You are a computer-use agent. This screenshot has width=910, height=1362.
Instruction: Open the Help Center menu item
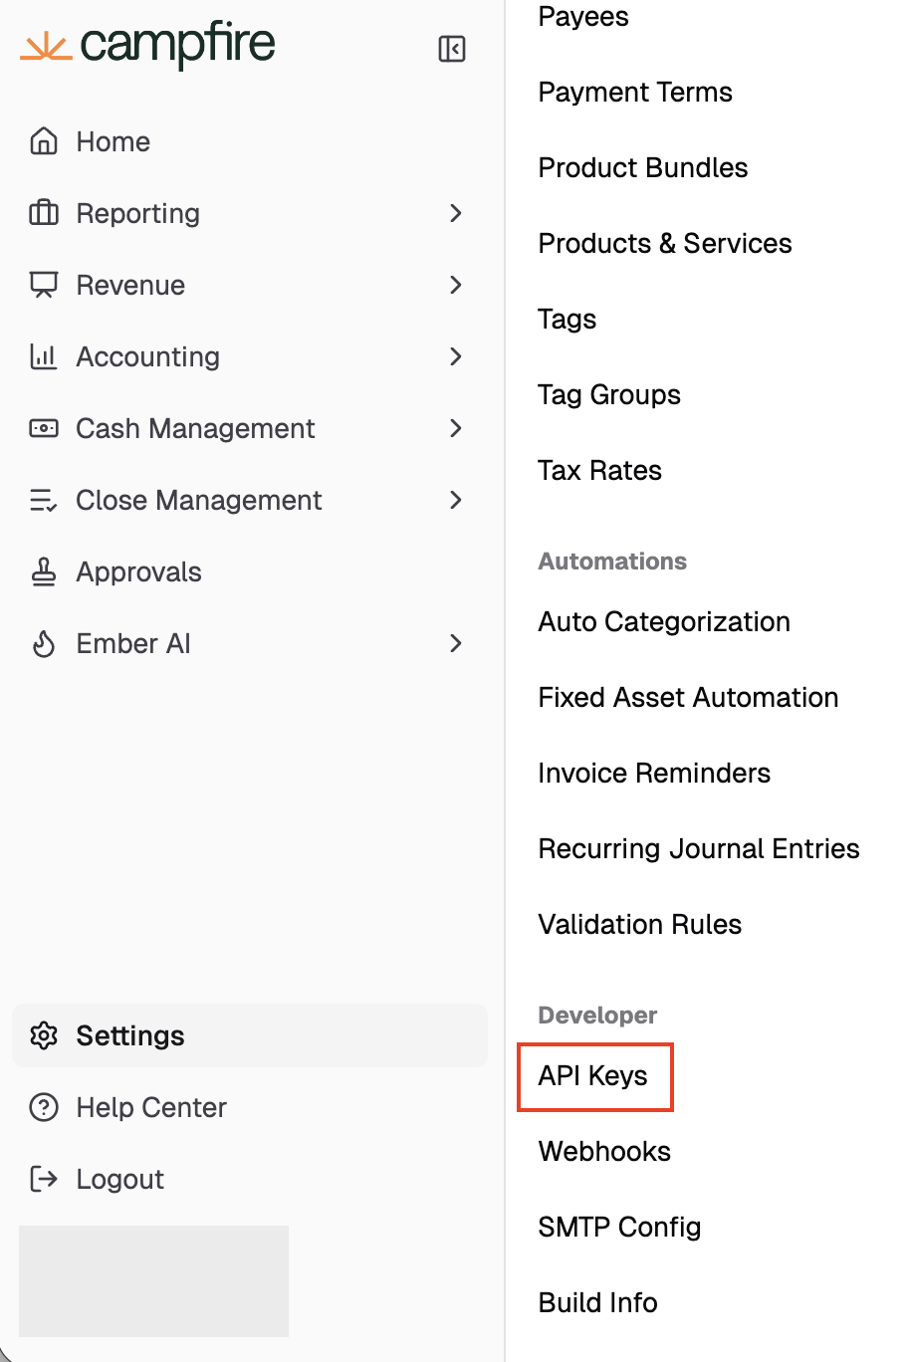pos(151,1107)
